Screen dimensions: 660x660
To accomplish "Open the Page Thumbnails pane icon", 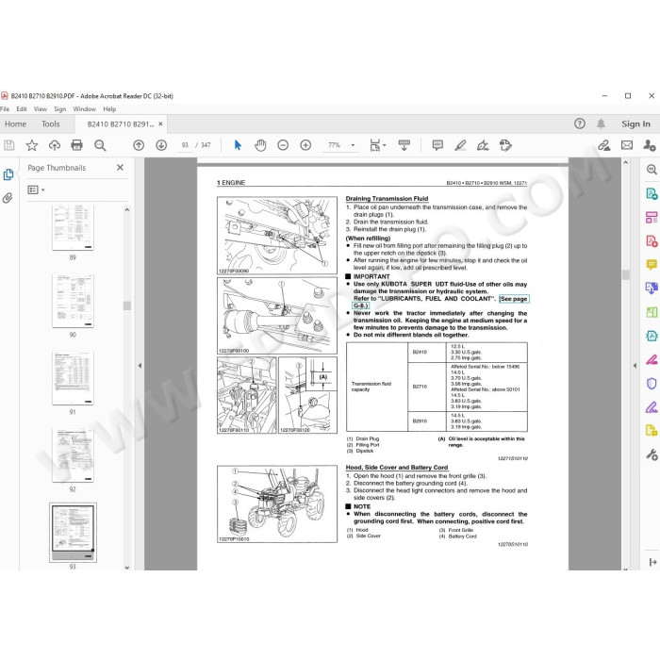I will coord(8,174).
